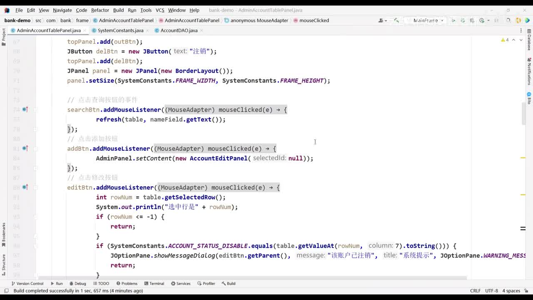The height and width of the screenshot is (300, 533).
Task: Click the Stop icon in toolbar
Action: click(x=496, y=20)
